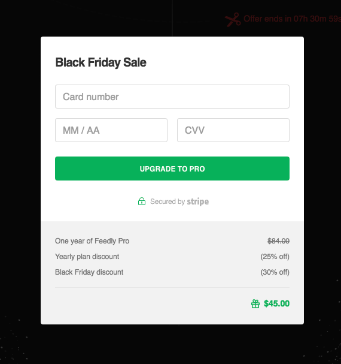Click the Black Friday Sale heading
The image size is (341, 364).
[101, 62]
